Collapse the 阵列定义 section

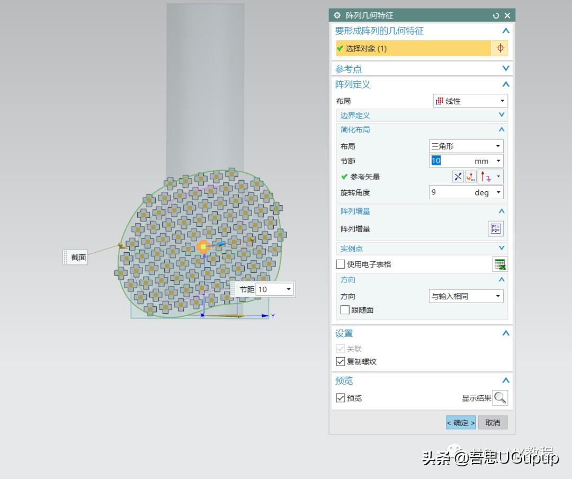click(505, 84)
